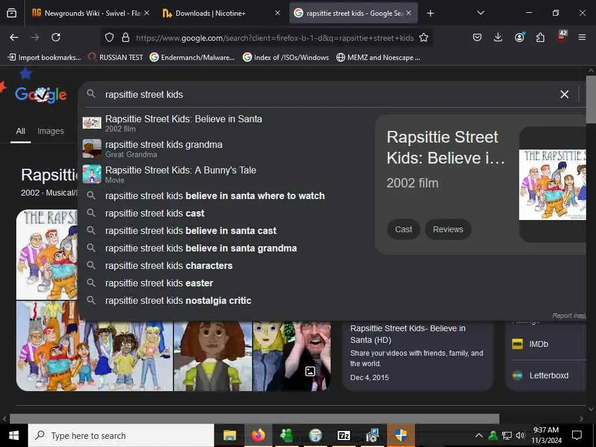This screenshot has width=596, height=447.
Task: Open the volume speaker tray icon
Action: pos(520,435)
